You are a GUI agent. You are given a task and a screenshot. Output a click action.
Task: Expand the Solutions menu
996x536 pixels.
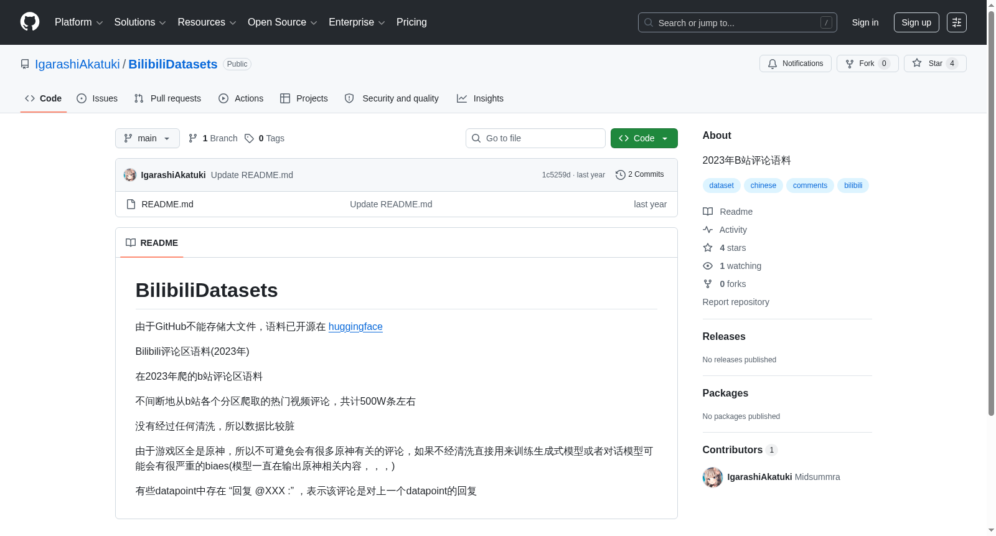tap(140, 22)
